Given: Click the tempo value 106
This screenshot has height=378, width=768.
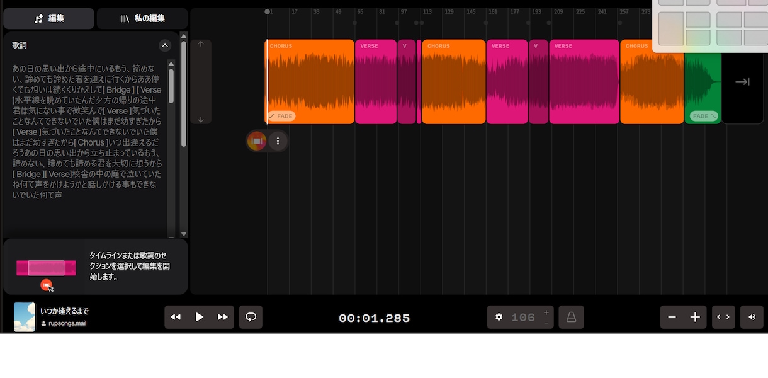Looking at the screenshot, I should (x=523, y=318).
